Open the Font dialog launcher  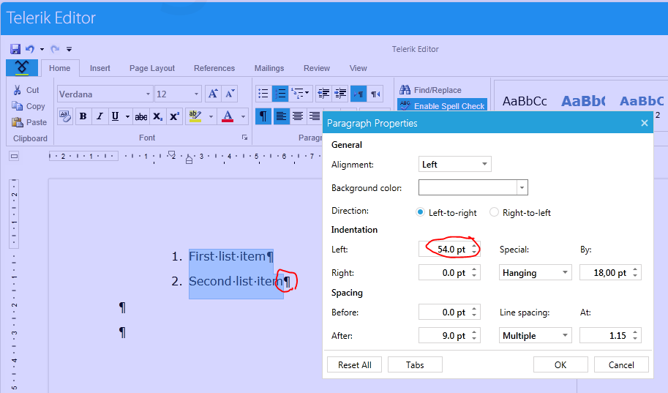244,138
